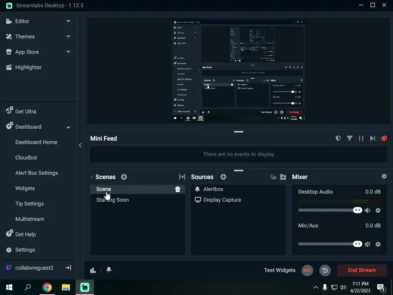This screenshot has height=295, width=393.
Task: Open Tip Settings
Action: 29,204
